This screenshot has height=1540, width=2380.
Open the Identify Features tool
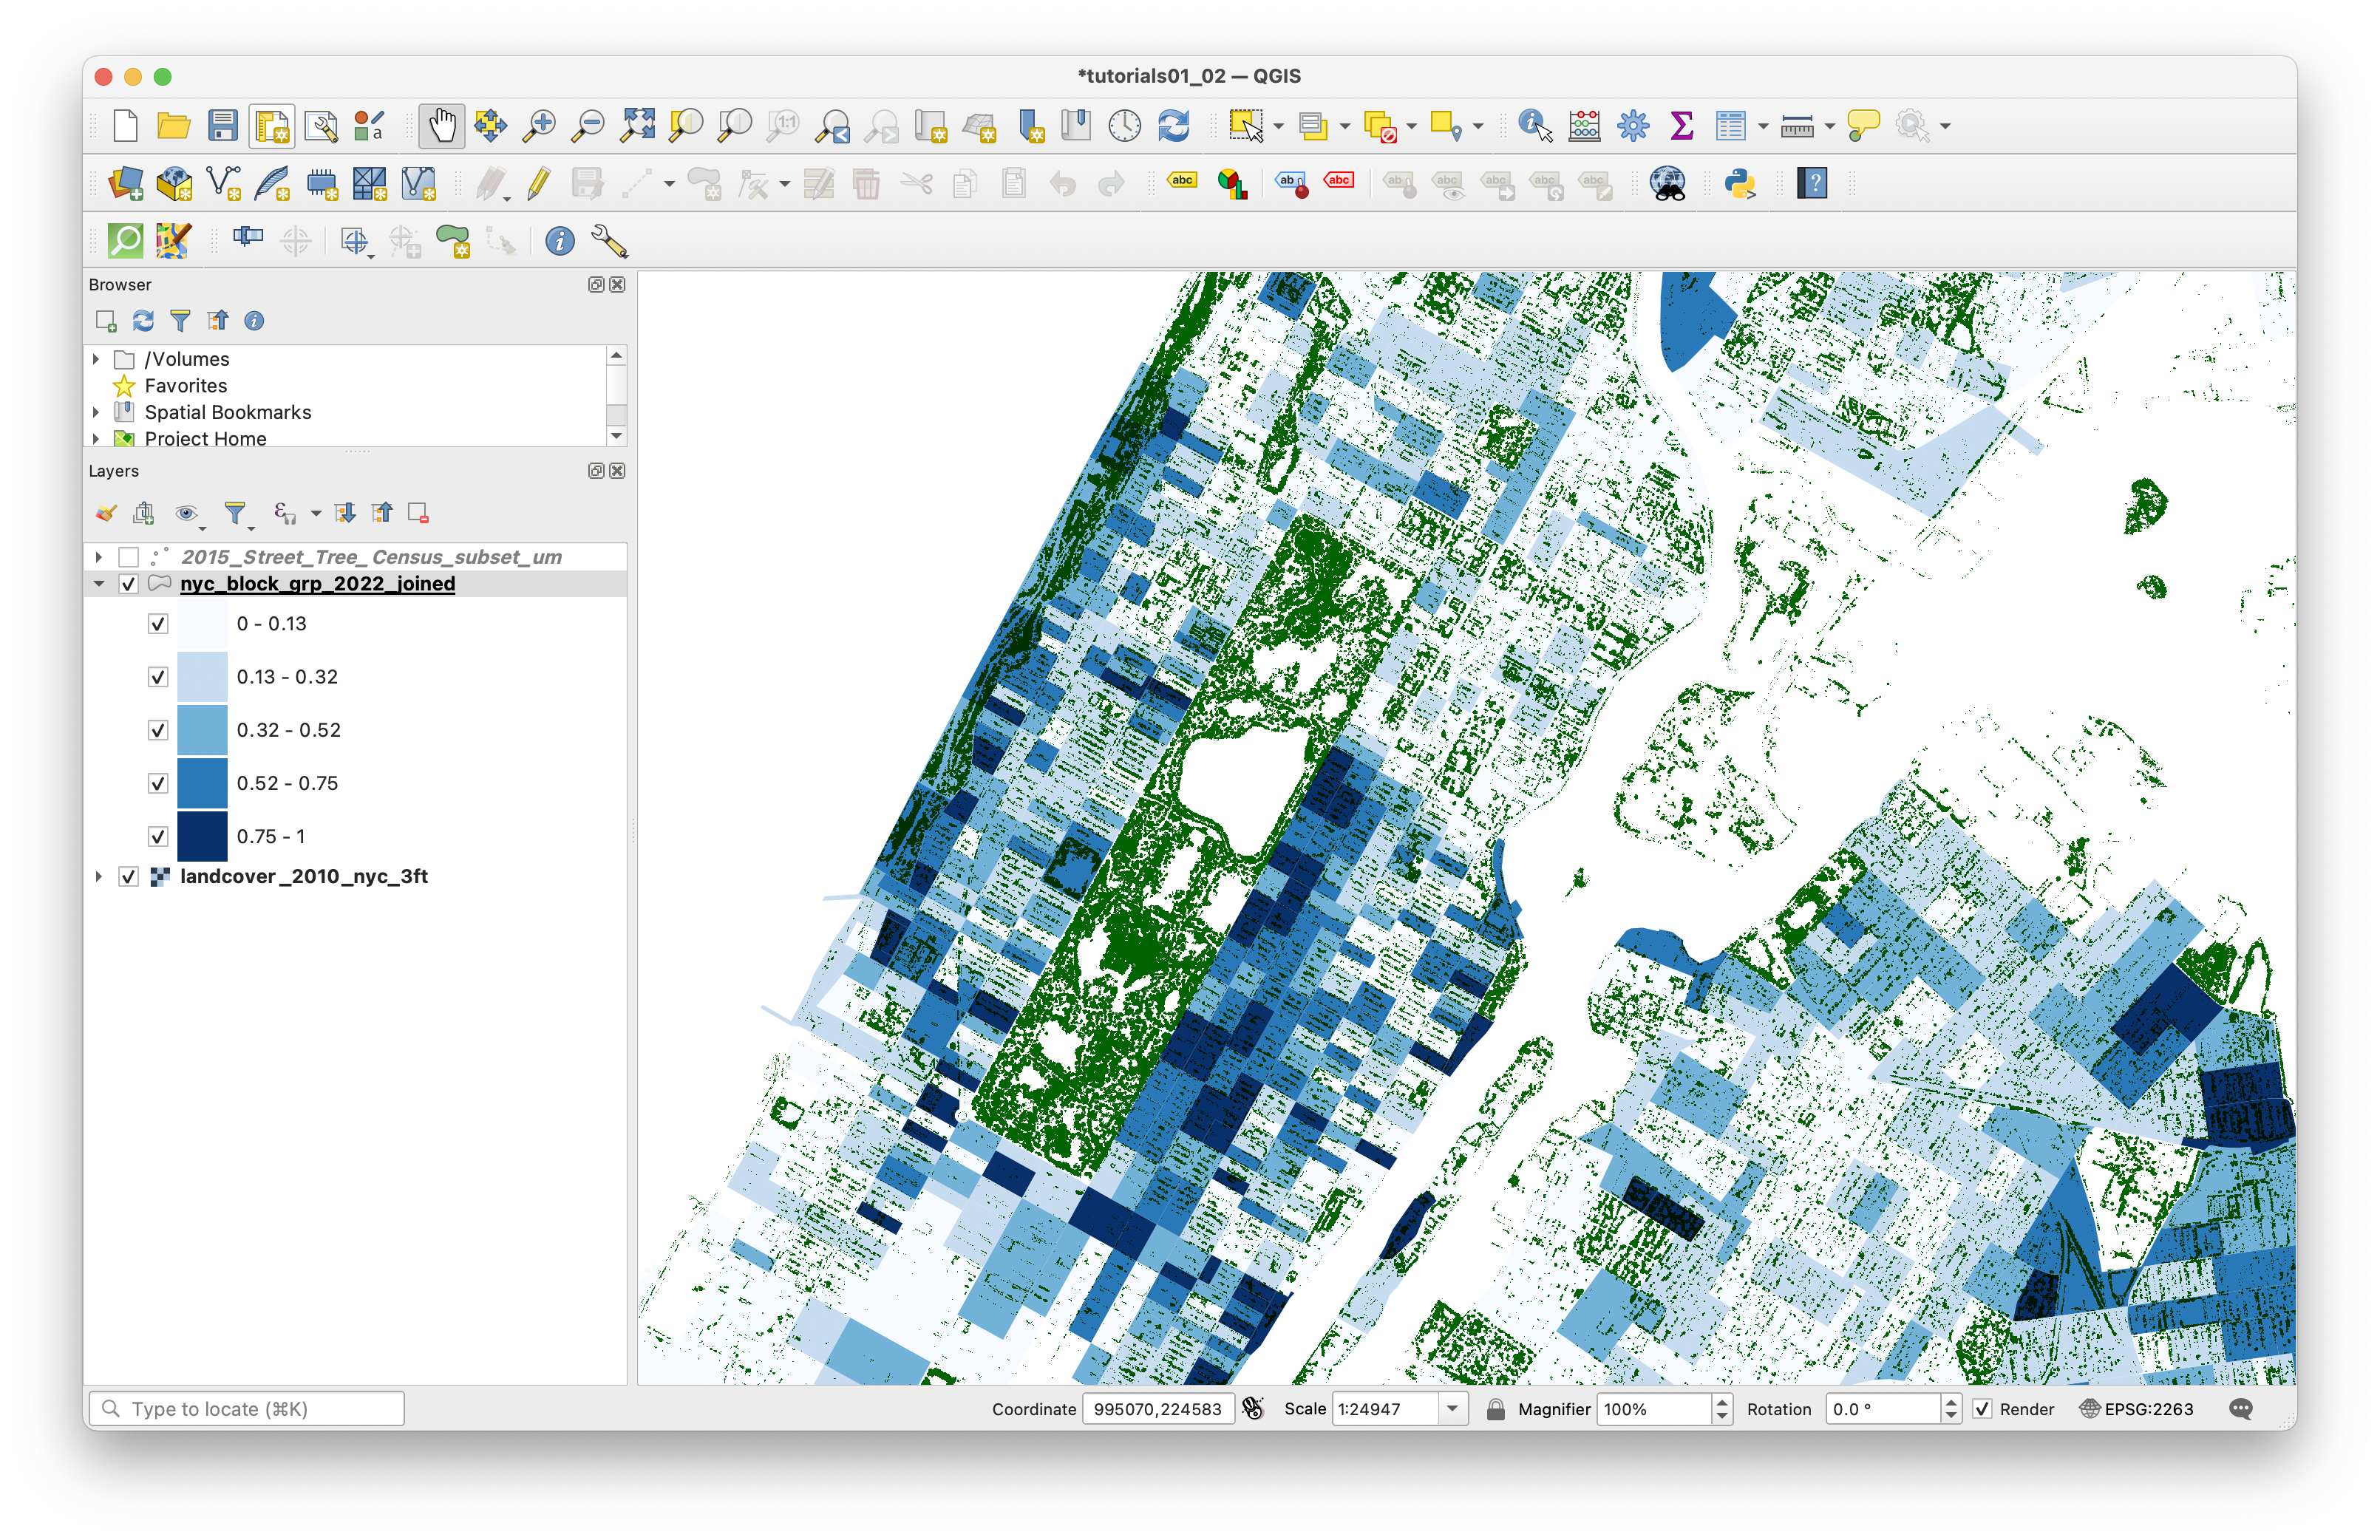point(1534,126)
